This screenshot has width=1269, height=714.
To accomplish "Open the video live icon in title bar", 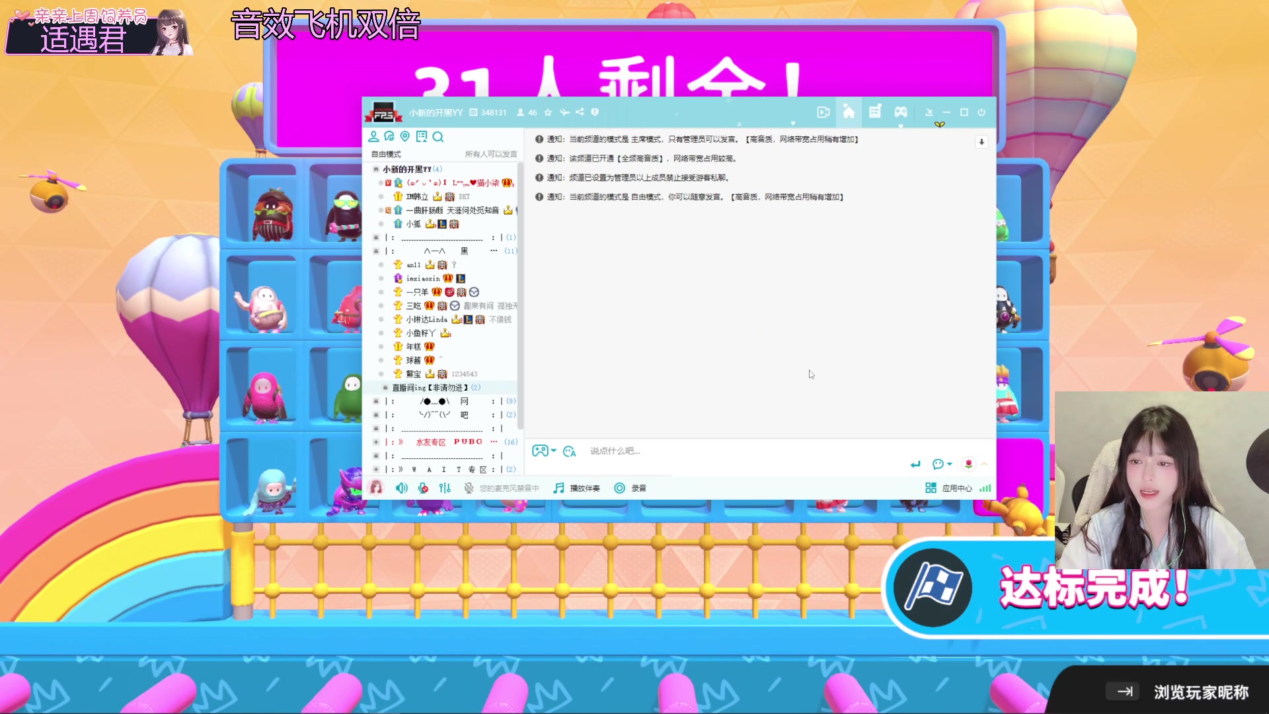I will pos(824,112).
